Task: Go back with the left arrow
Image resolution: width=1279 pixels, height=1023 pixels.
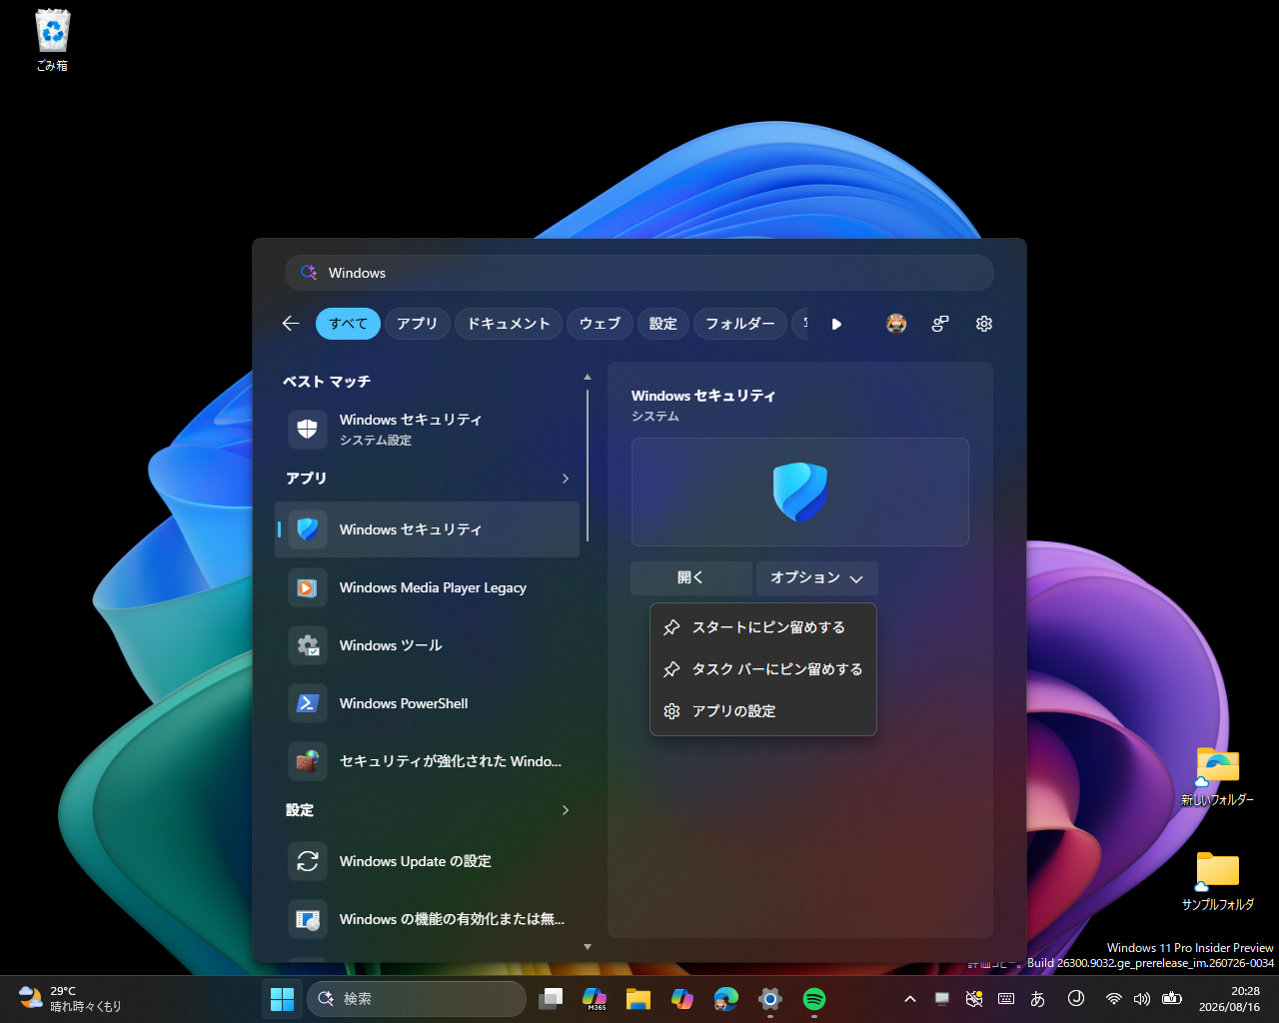Action: pyautogui.click(x=291, y=324)
